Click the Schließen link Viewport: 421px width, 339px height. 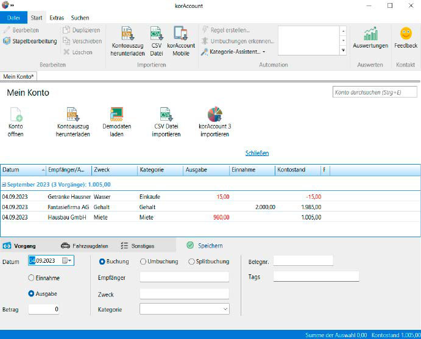(256, 153)
